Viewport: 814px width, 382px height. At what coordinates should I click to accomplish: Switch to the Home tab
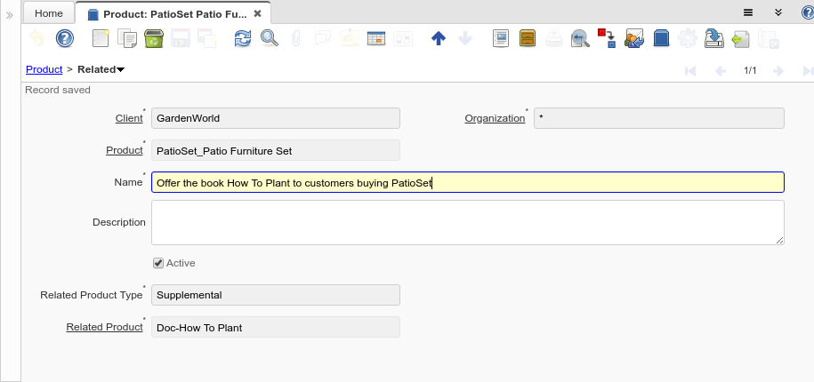(x=49, y=13)
